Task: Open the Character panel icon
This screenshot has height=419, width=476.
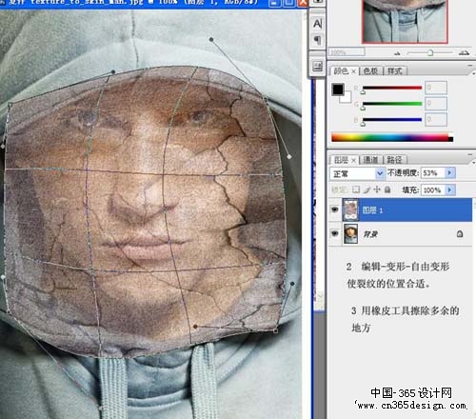Action: point(317,24)
